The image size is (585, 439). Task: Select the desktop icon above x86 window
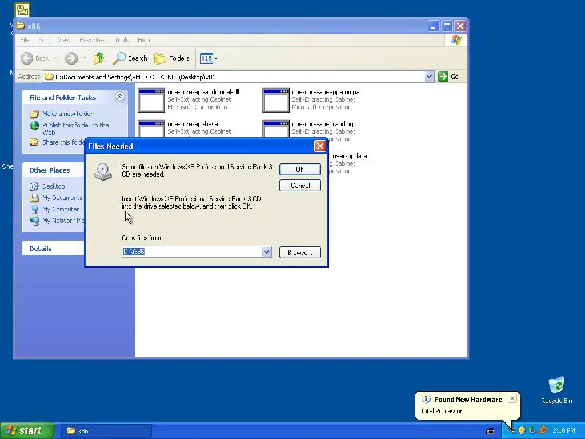[22, 10]
